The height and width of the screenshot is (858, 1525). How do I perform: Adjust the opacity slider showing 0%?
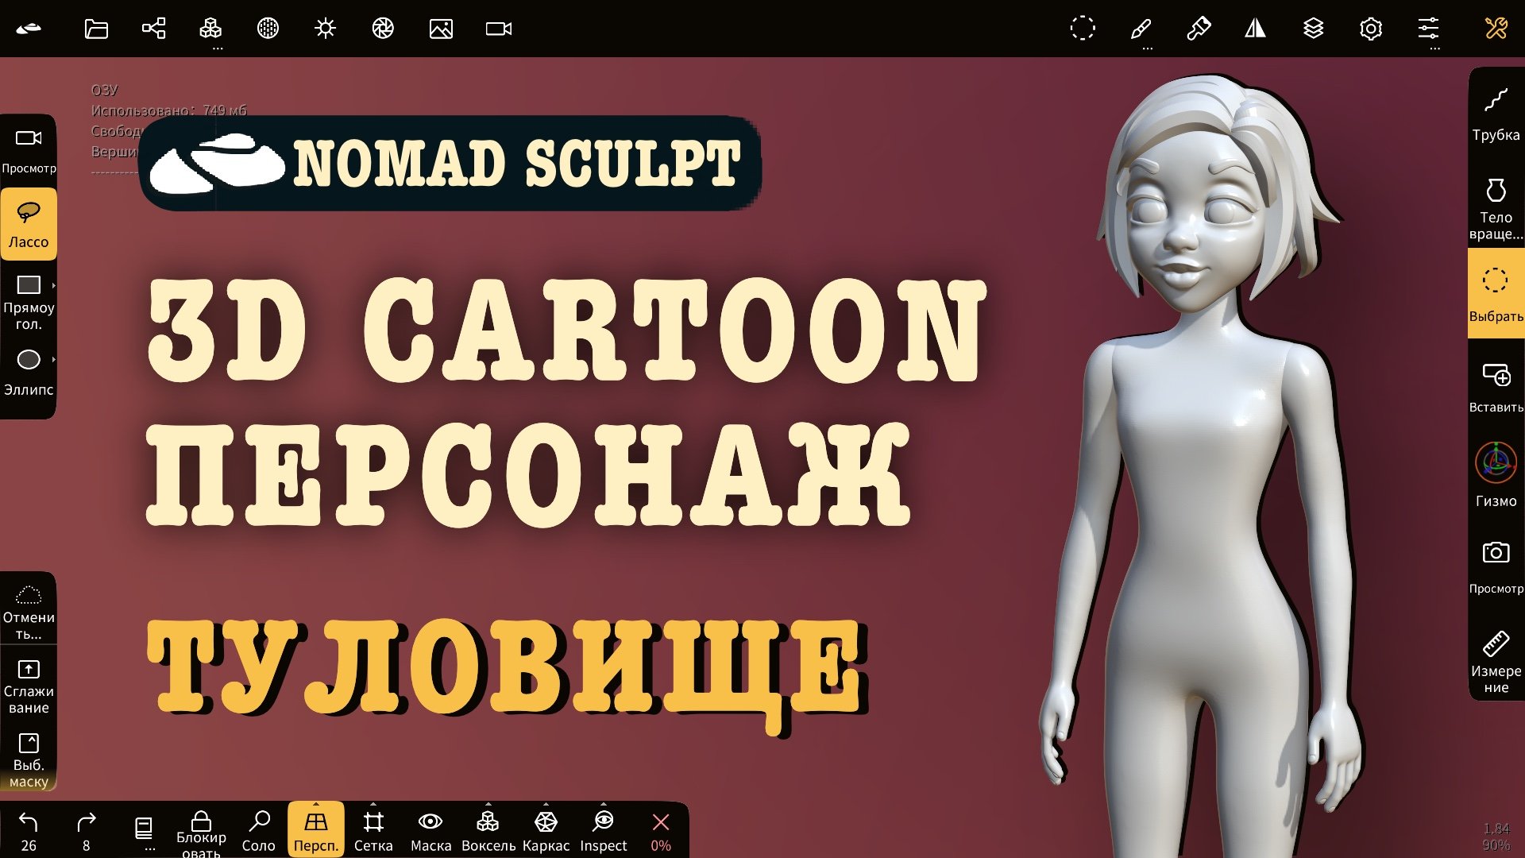coord(659,826)
